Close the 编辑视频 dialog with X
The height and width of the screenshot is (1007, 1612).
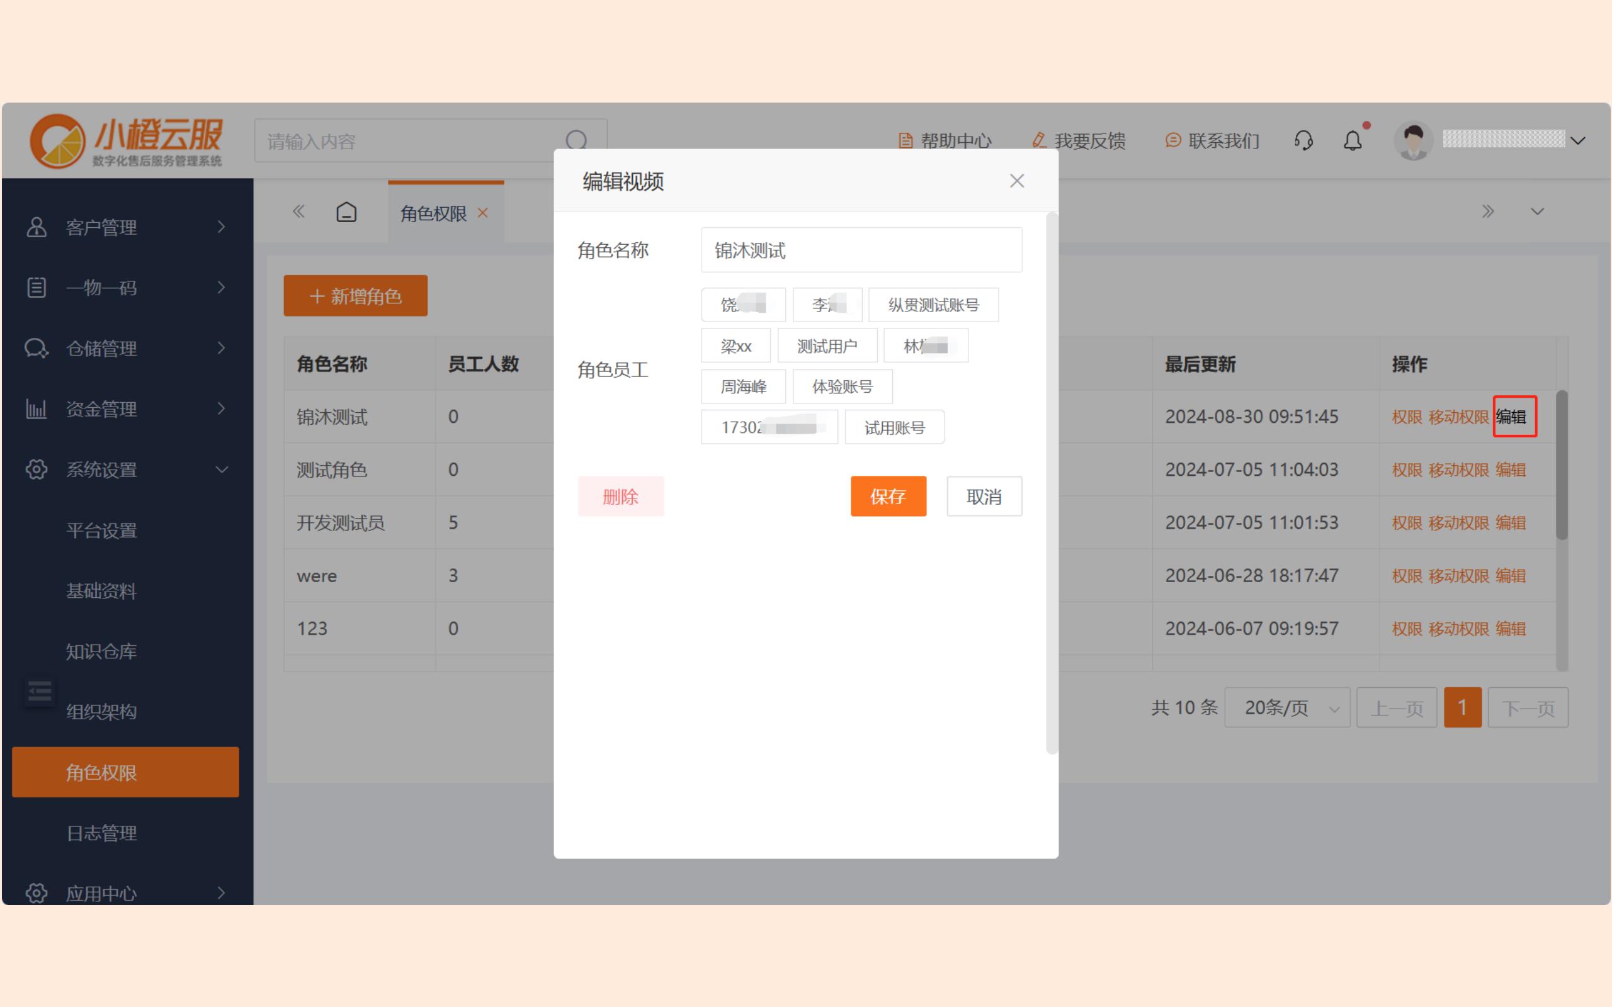tap(1016, 181)
